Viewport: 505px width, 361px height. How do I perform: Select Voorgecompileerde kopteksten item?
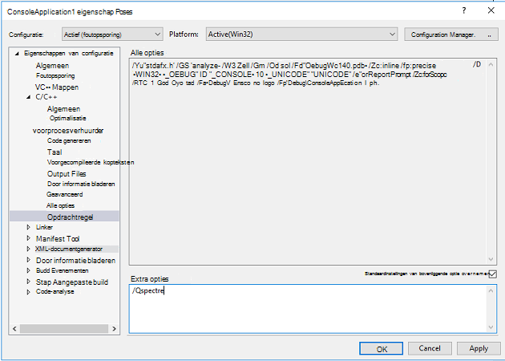pyautogui.click(x=91, y=162)
